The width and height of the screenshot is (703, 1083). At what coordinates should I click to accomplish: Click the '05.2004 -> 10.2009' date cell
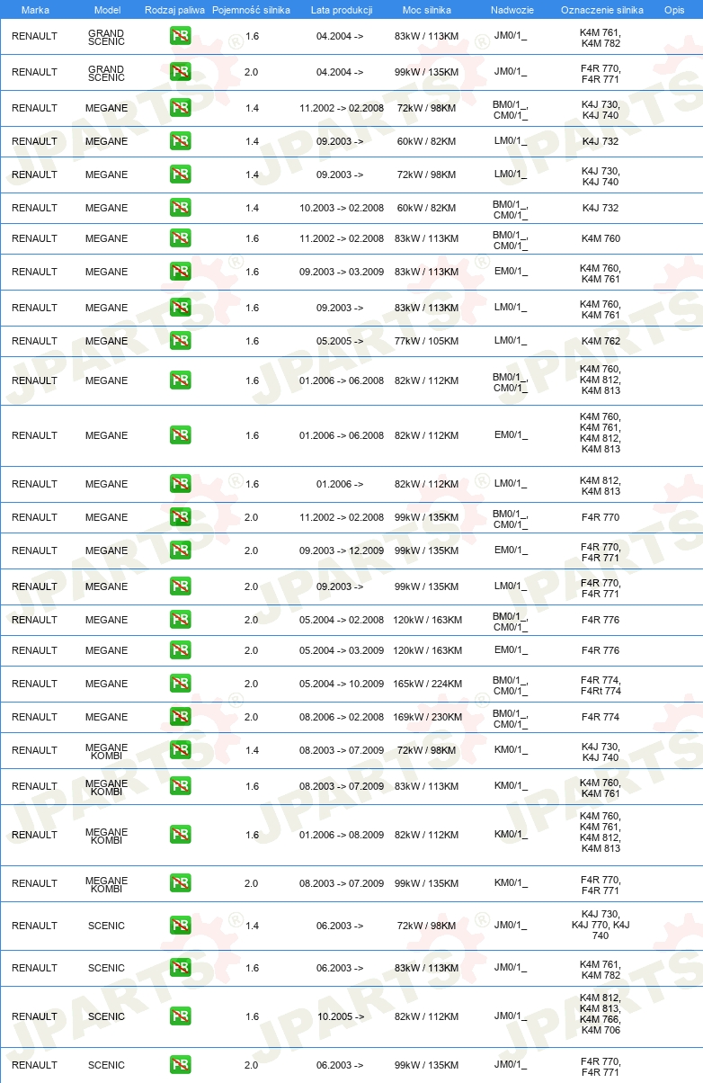coord(342,684)
